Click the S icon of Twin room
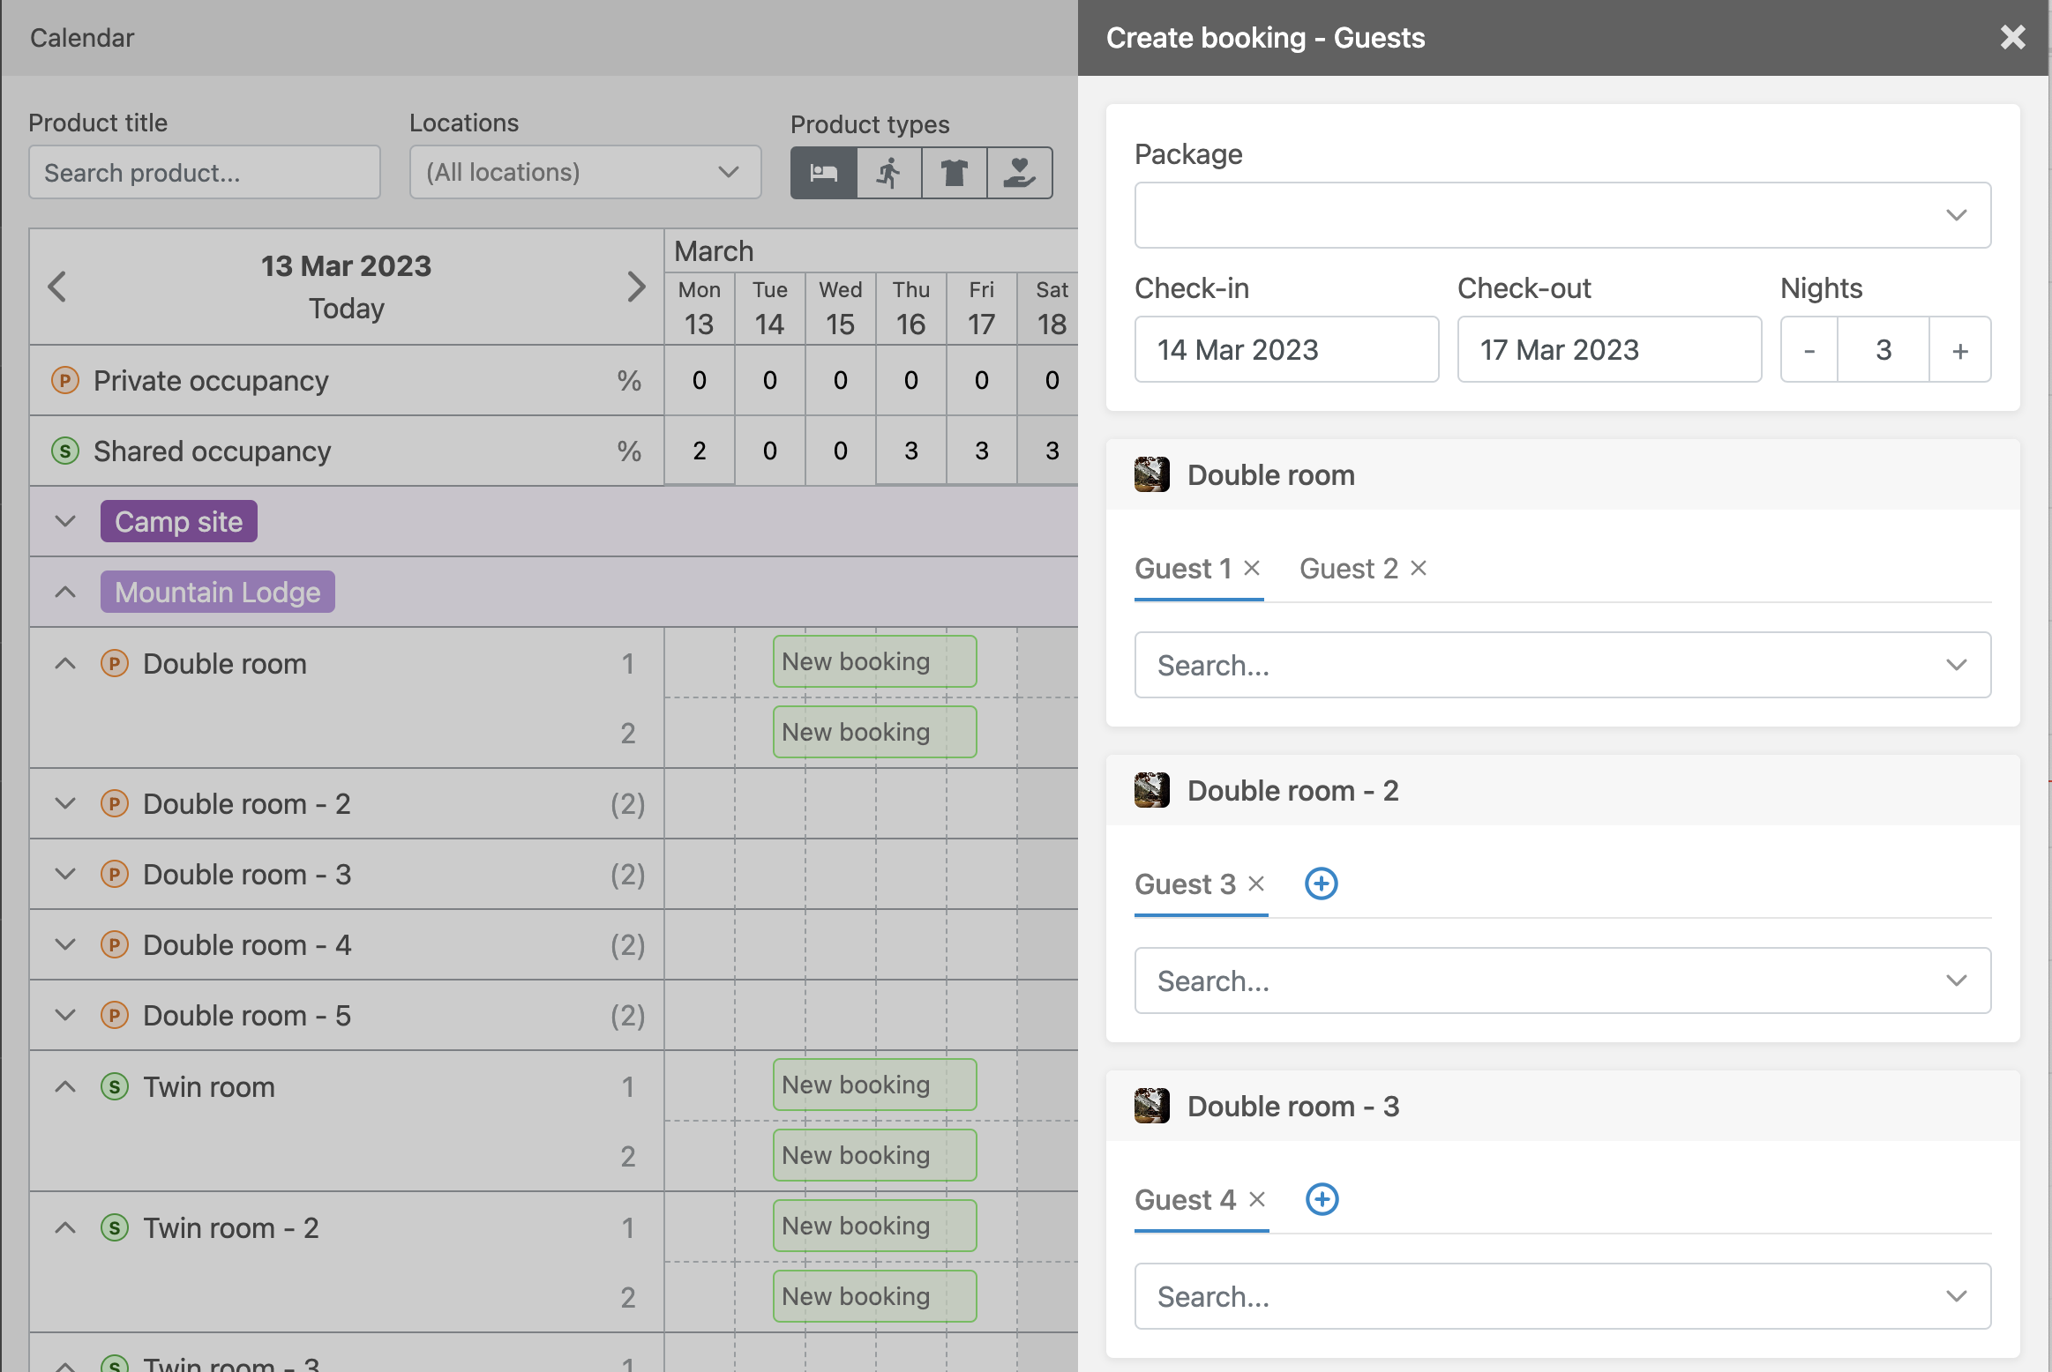 (115, 1086)
